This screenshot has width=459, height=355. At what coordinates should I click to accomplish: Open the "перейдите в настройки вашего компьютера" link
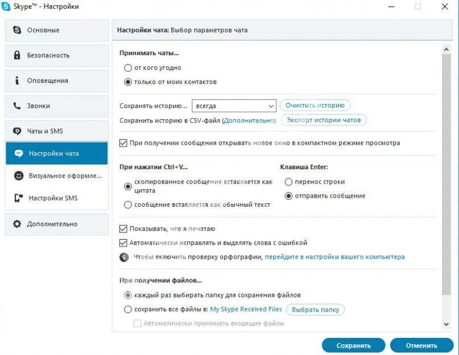pyautogui.click(x=335, y=257)
